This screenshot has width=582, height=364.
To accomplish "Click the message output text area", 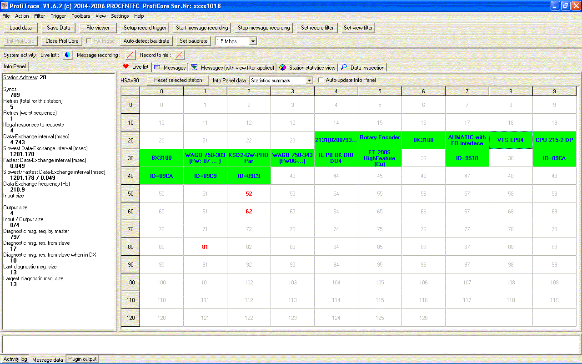I will (291, 344).
